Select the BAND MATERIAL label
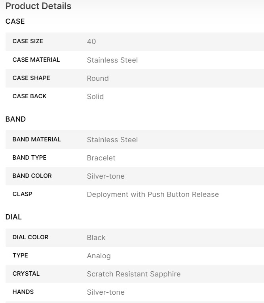 (x=36, y=139)
